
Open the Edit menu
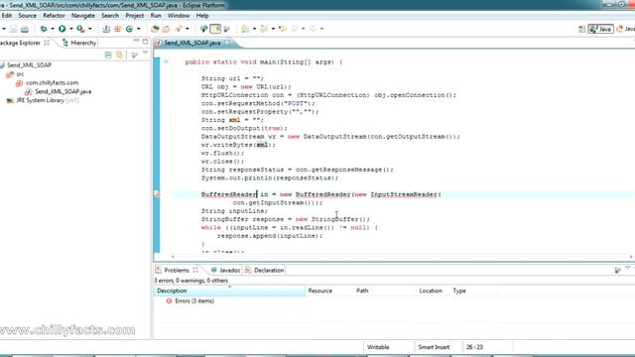(x=7, y=16)
